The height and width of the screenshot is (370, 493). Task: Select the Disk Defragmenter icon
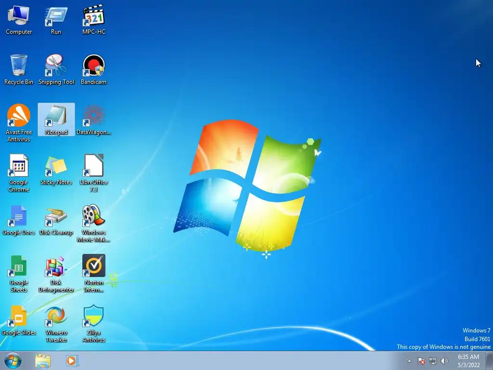(x=56, y=274)
